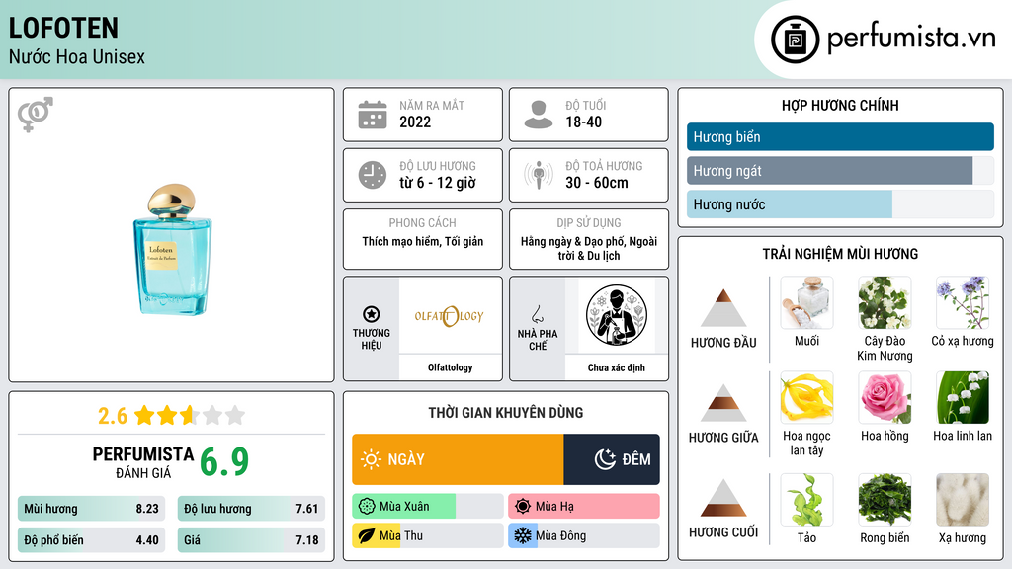Click the Hương biển accord bar
The image size is (1012, 569).
click(x=840, y=136)
